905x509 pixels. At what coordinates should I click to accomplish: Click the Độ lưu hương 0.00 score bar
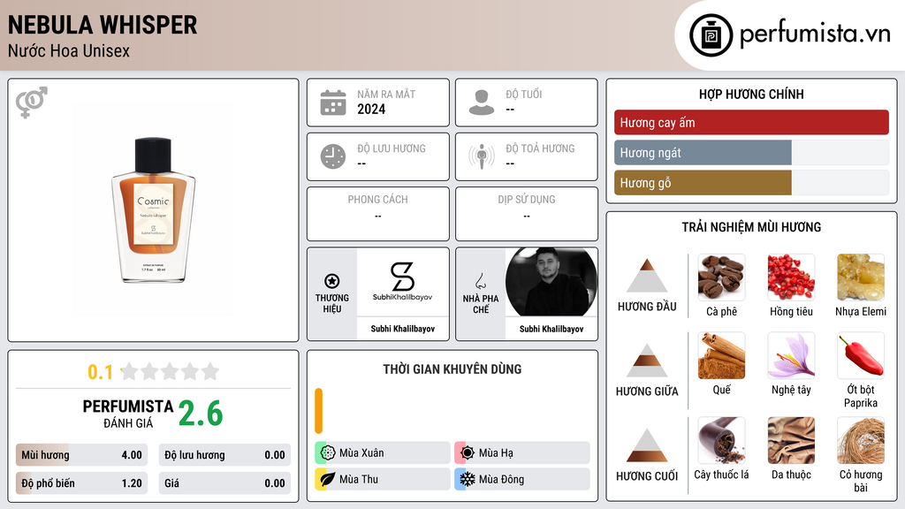224,455
